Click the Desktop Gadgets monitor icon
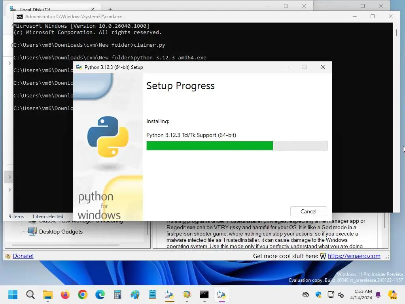The width and height of the screenshot is (405, 304). pyautogui.click(x=32, y=232)
